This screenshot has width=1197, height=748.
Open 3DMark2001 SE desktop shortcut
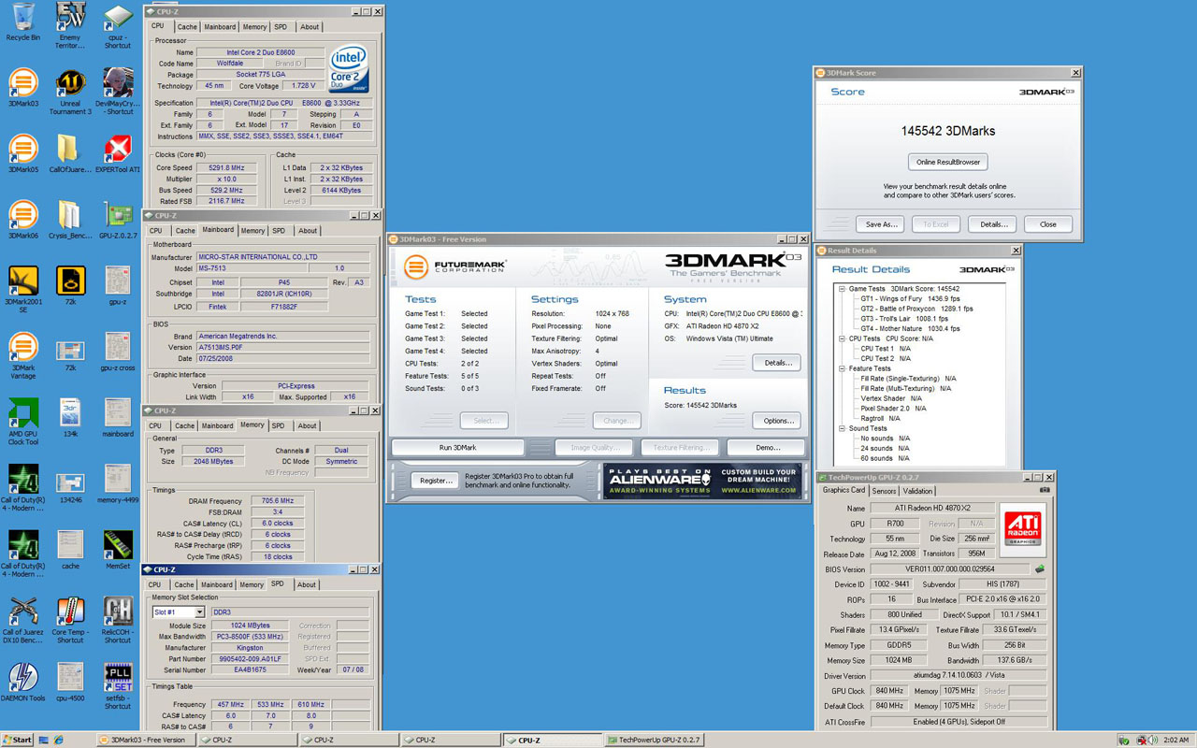(x=22, y=290)
